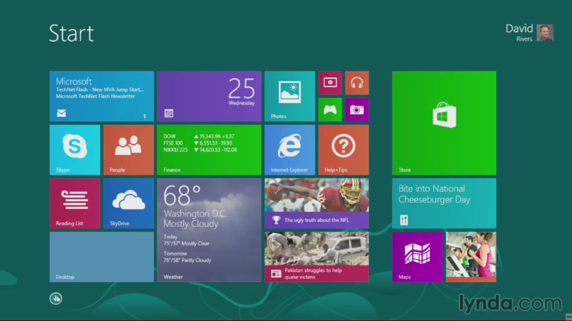The image size is (572, 321).
Task: Open David Rivers user account menu
Action: (x=529, y=33)
